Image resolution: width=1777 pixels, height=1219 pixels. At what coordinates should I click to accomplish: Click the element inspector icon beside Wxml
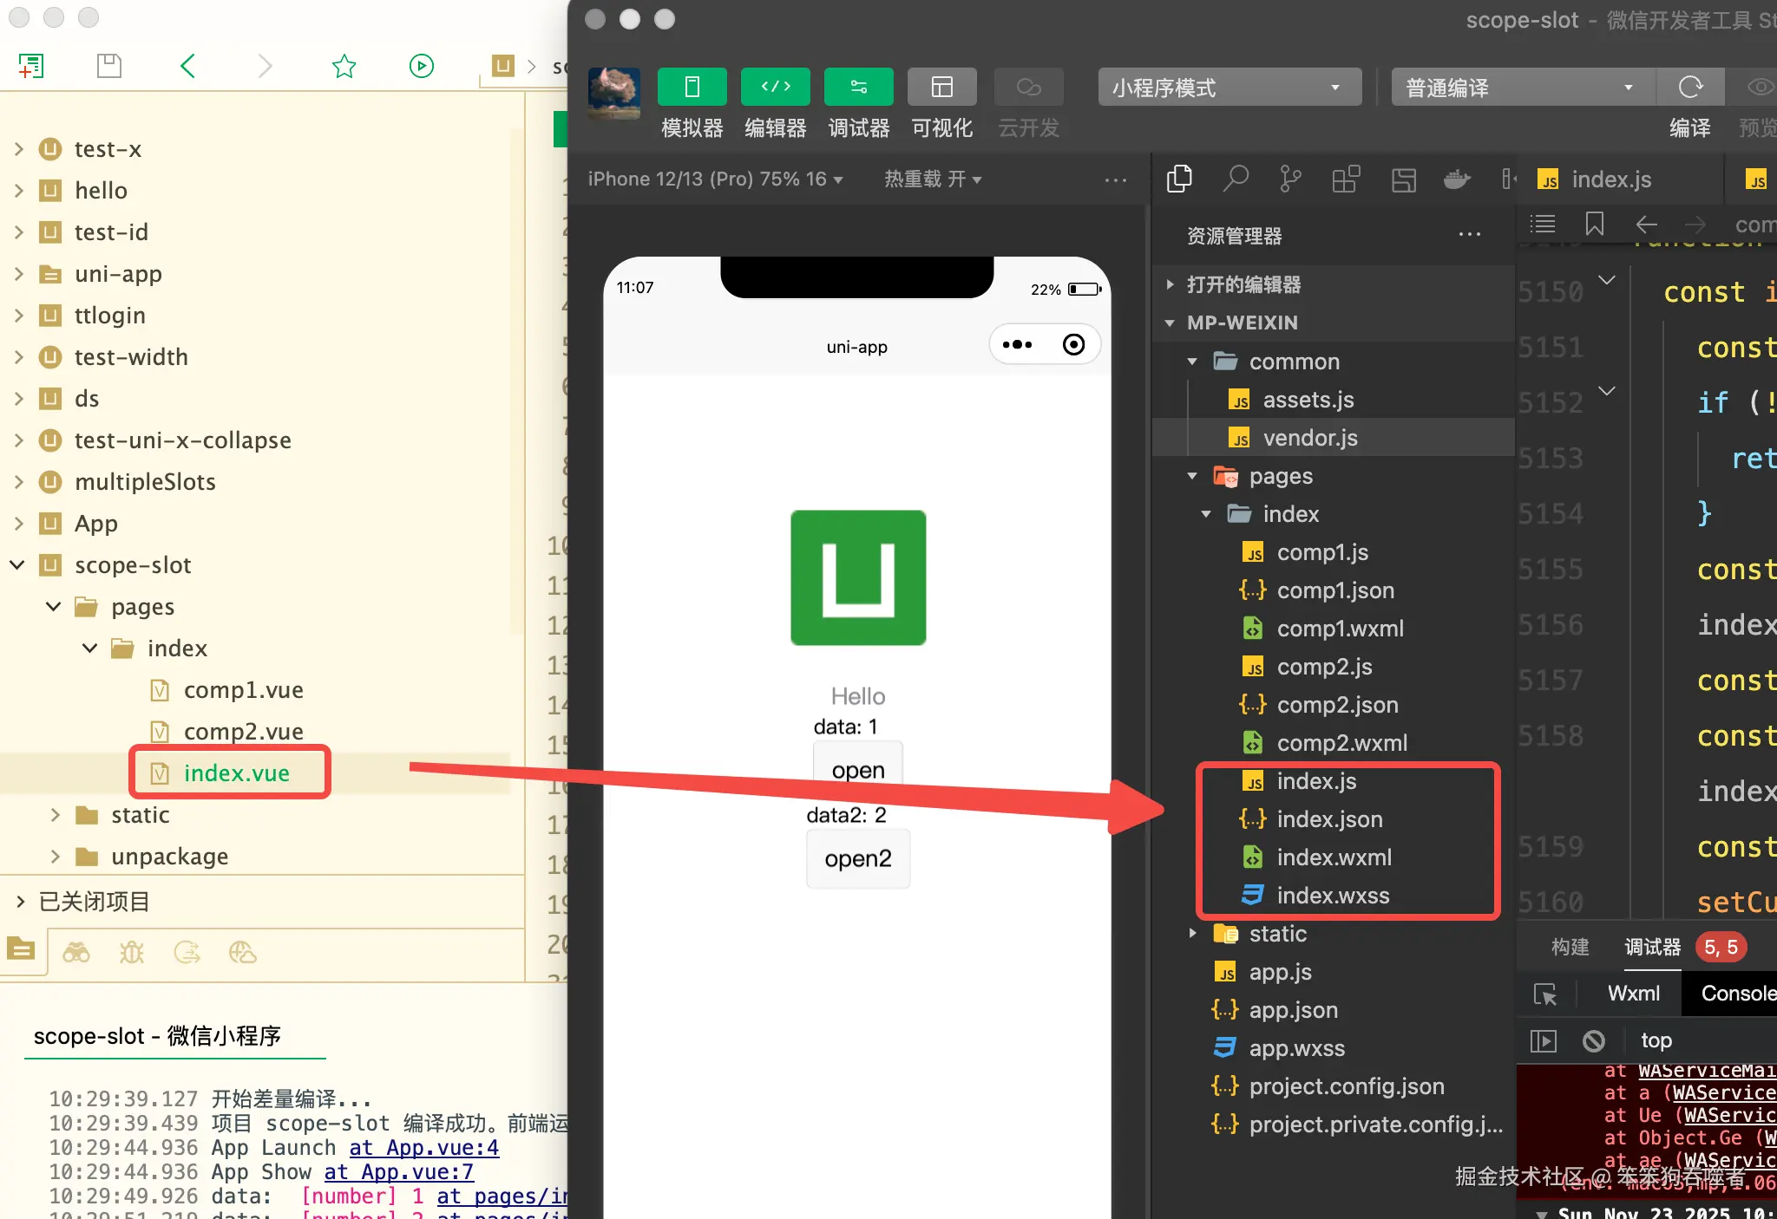pos(1545,994)
